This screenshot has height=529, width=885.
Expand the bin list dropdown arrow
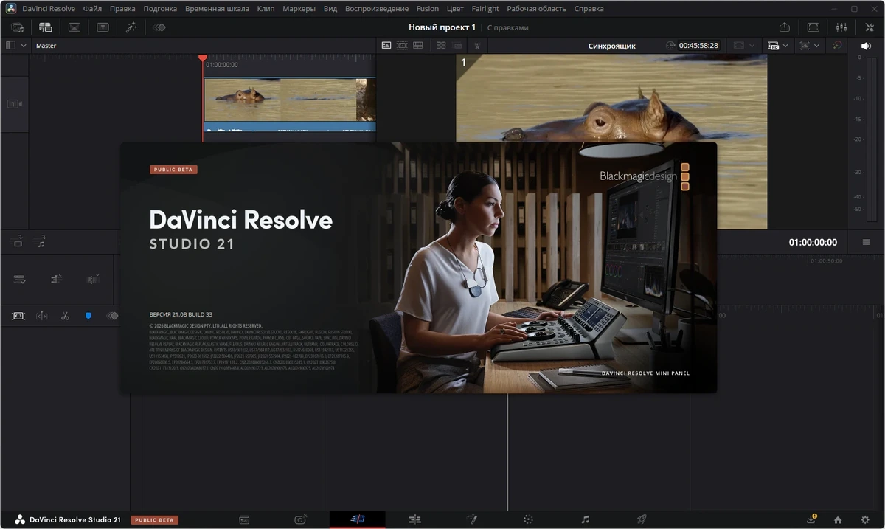tap(24, 45)
